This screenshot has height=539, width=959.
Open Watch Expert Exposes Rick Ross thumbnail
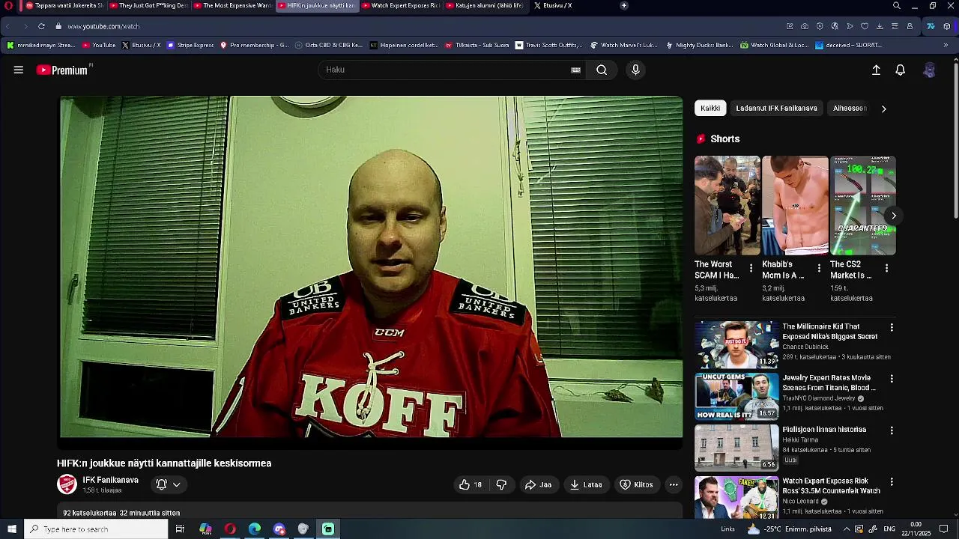point(736,498)
